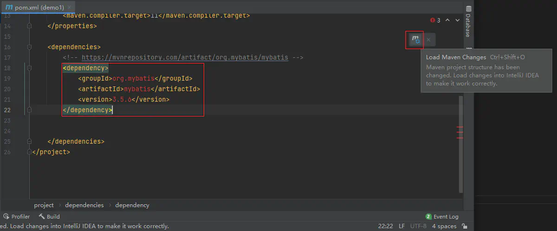Image resolution: width=557 pixels, height=231 pixels.
Task: Click the closing </dependency> tag
Action: click(x=87, y=110)
